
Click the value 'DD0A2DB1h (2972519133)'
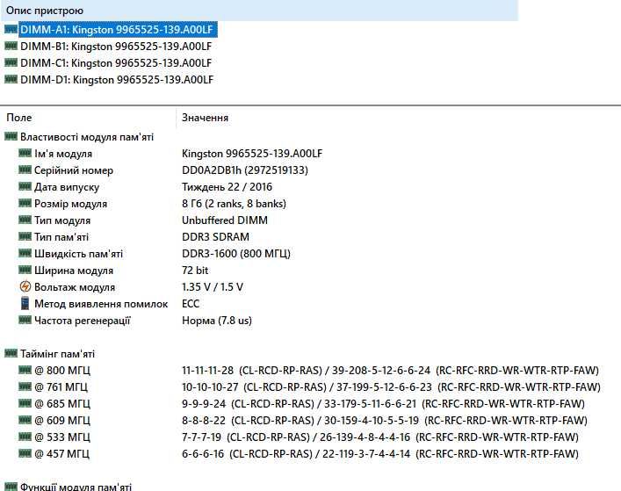click(245, 170)
